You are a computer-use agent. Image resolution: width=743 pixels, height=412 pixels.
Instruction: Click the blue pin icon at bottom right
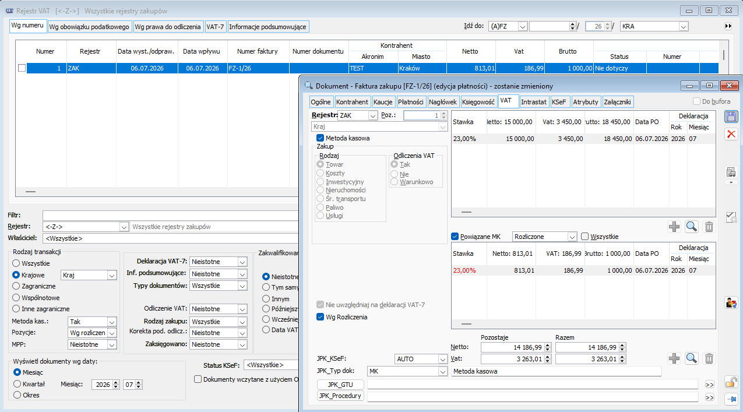[x=731, y=399]
